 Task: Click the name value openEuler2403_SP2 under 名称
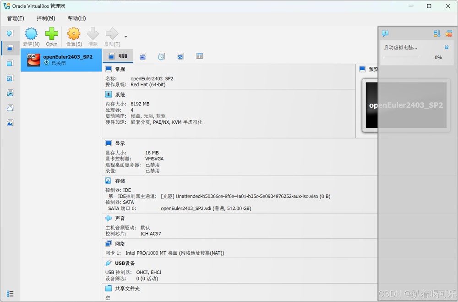[152, 79]
